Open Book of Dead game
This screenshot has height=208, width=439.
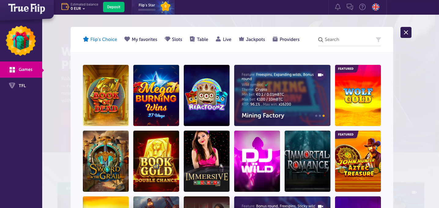(106, 95)
